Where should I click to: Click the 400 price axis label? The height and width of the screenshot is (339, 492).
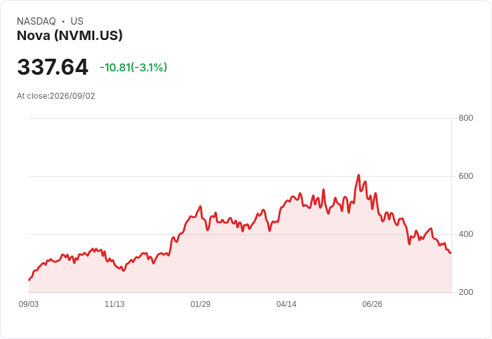466,234
